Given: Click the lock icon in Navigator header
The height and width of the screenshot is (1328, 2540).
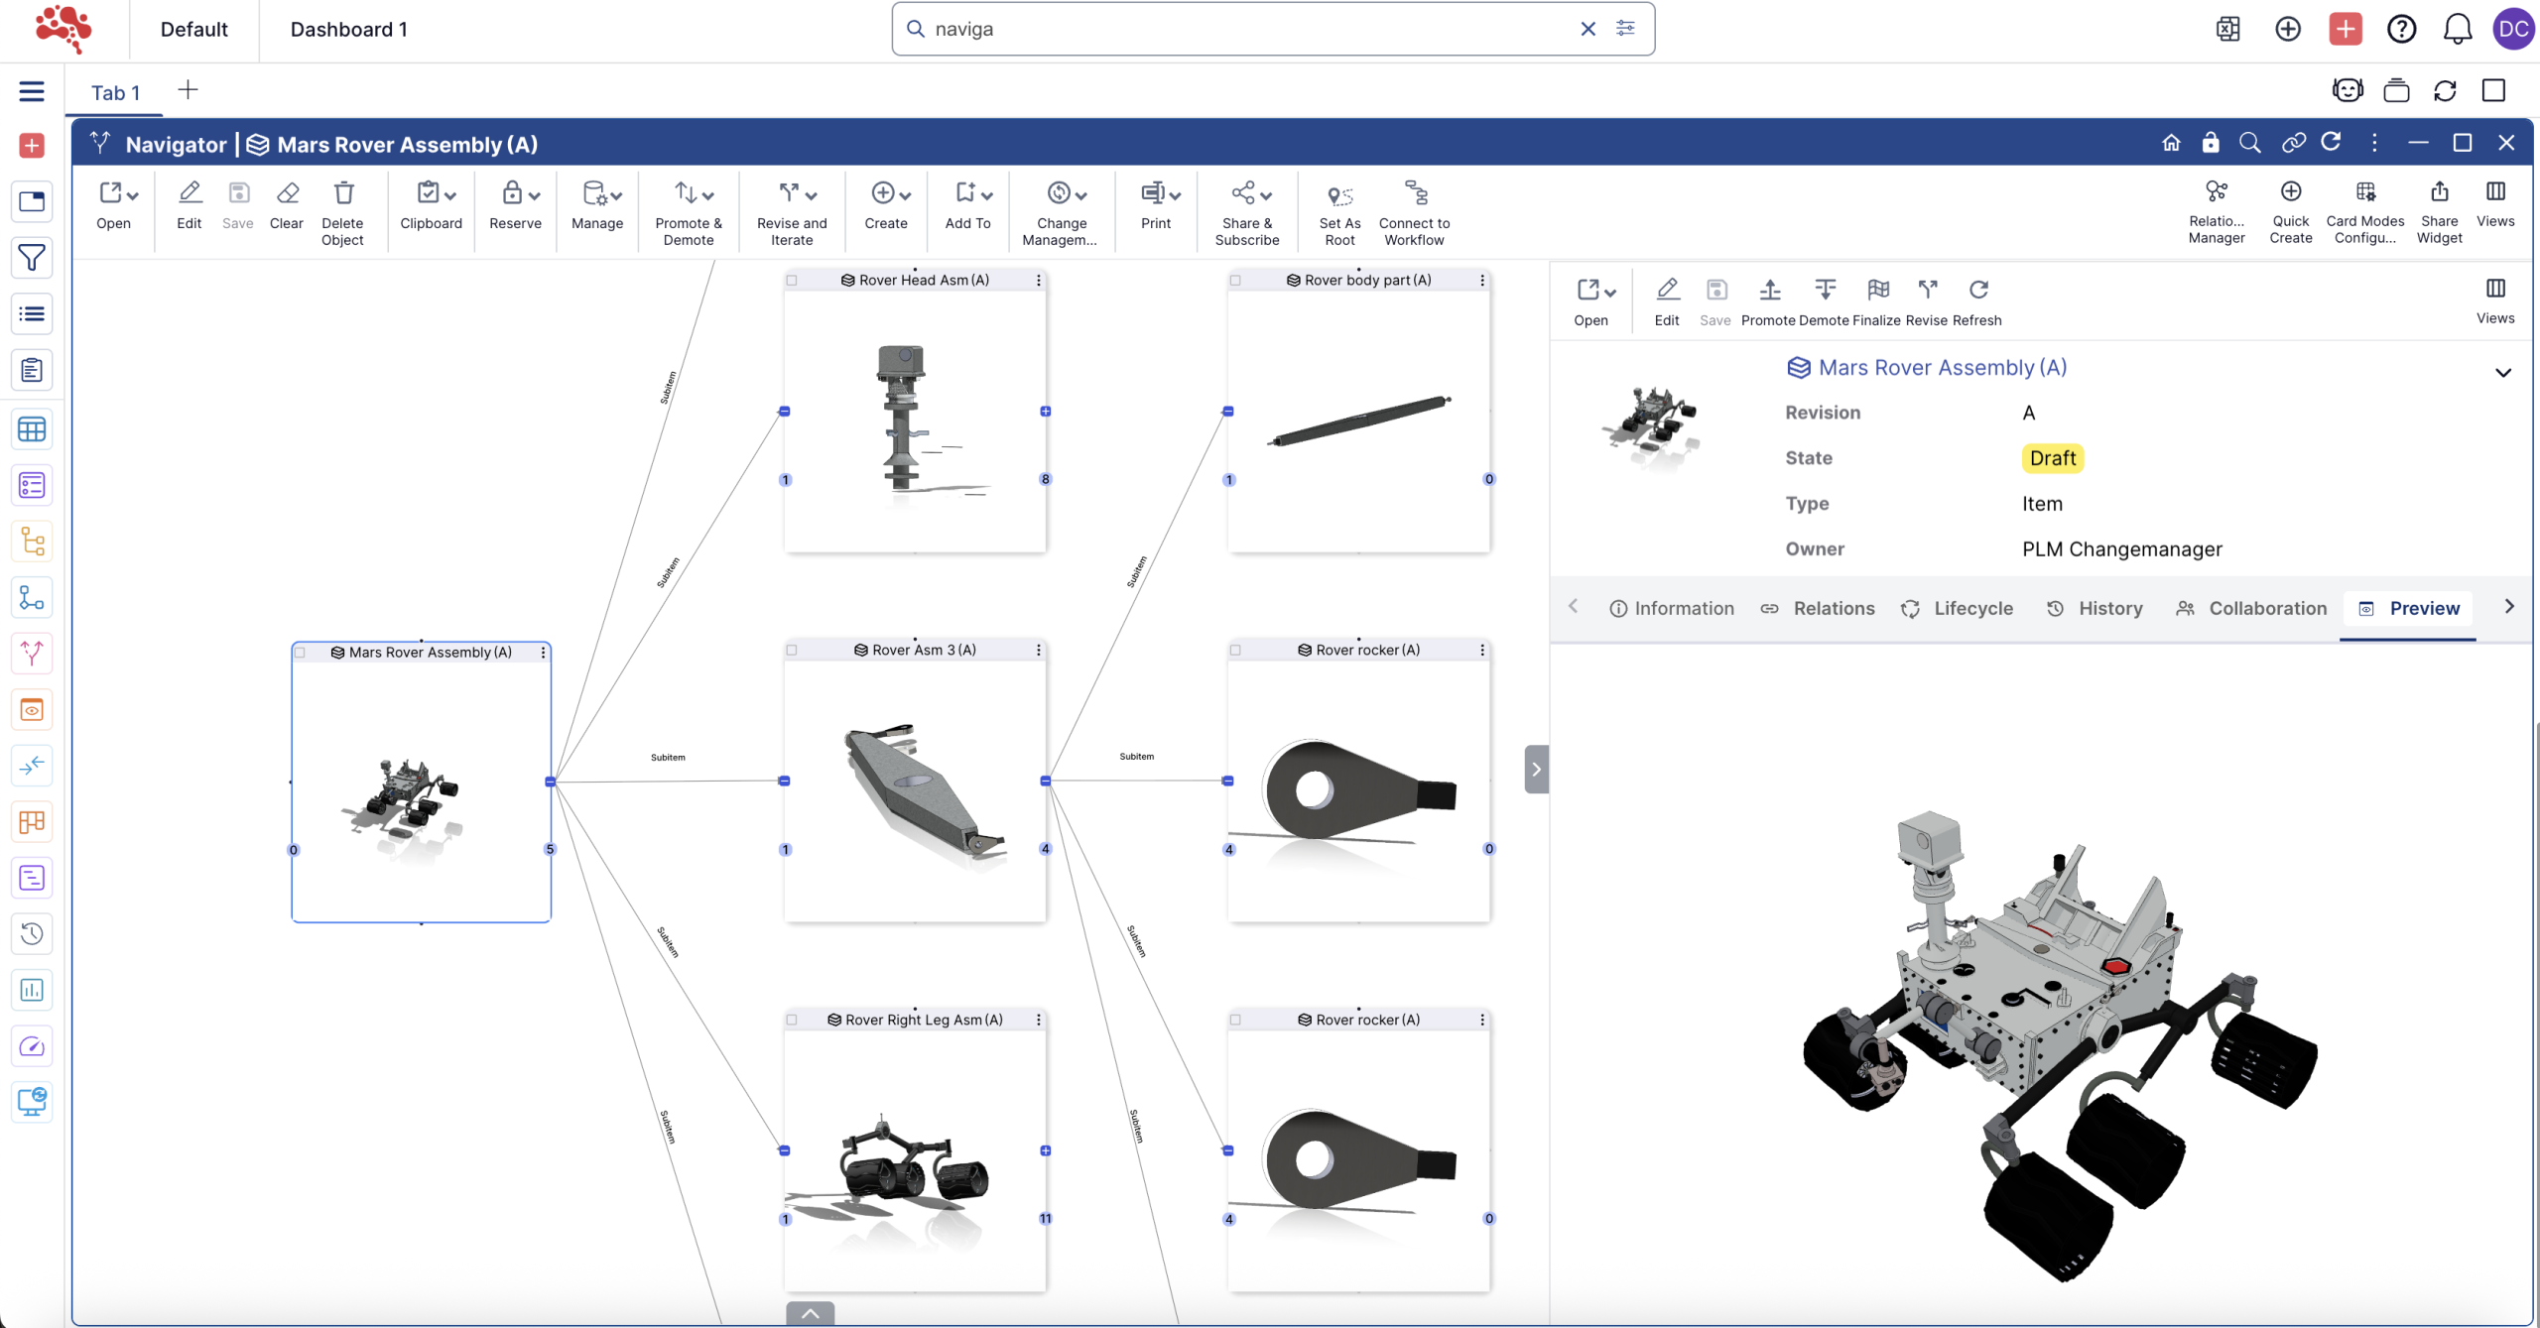Looking at the screenshot, I should coord(2211,143).
